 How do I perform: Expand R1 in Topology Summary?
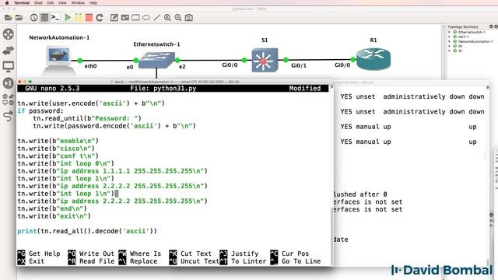pos(449,46)
